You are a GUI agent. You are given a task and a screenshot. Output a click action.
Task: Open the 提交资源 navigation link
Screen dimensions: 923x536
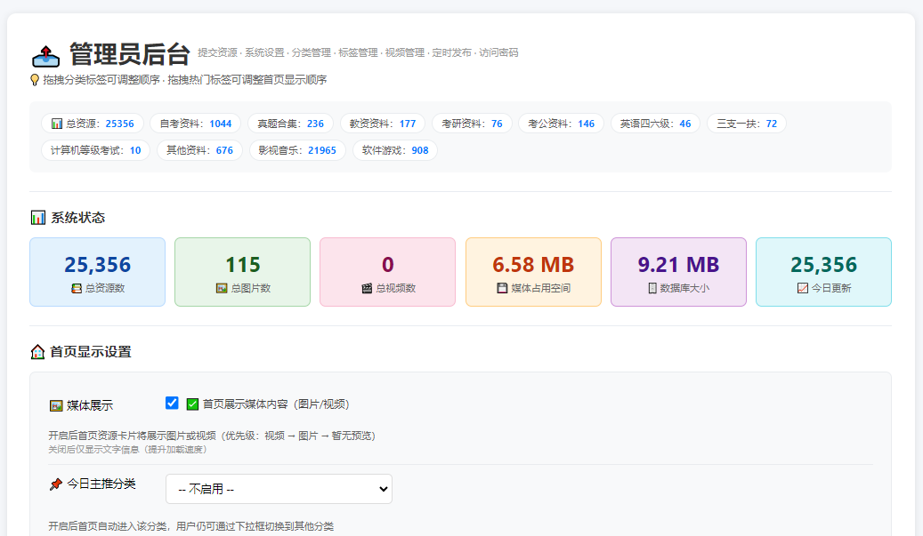point(217,53)
